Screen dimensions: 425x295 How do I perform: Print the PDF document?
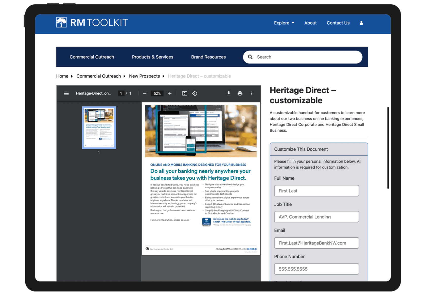coord(240,93)
